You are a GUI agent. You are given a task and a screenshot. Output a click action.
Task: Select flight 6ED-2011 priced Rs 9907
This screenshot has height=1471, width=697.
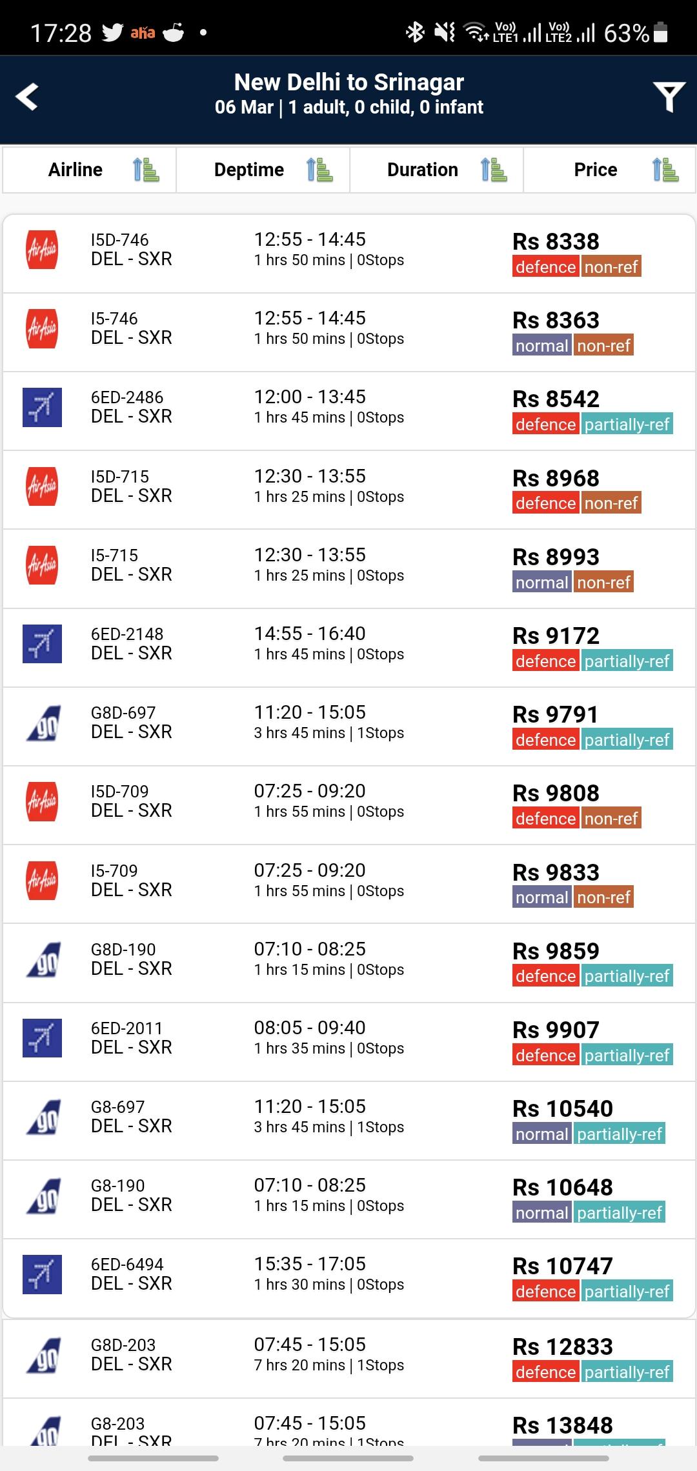[x=349, y=1041]
